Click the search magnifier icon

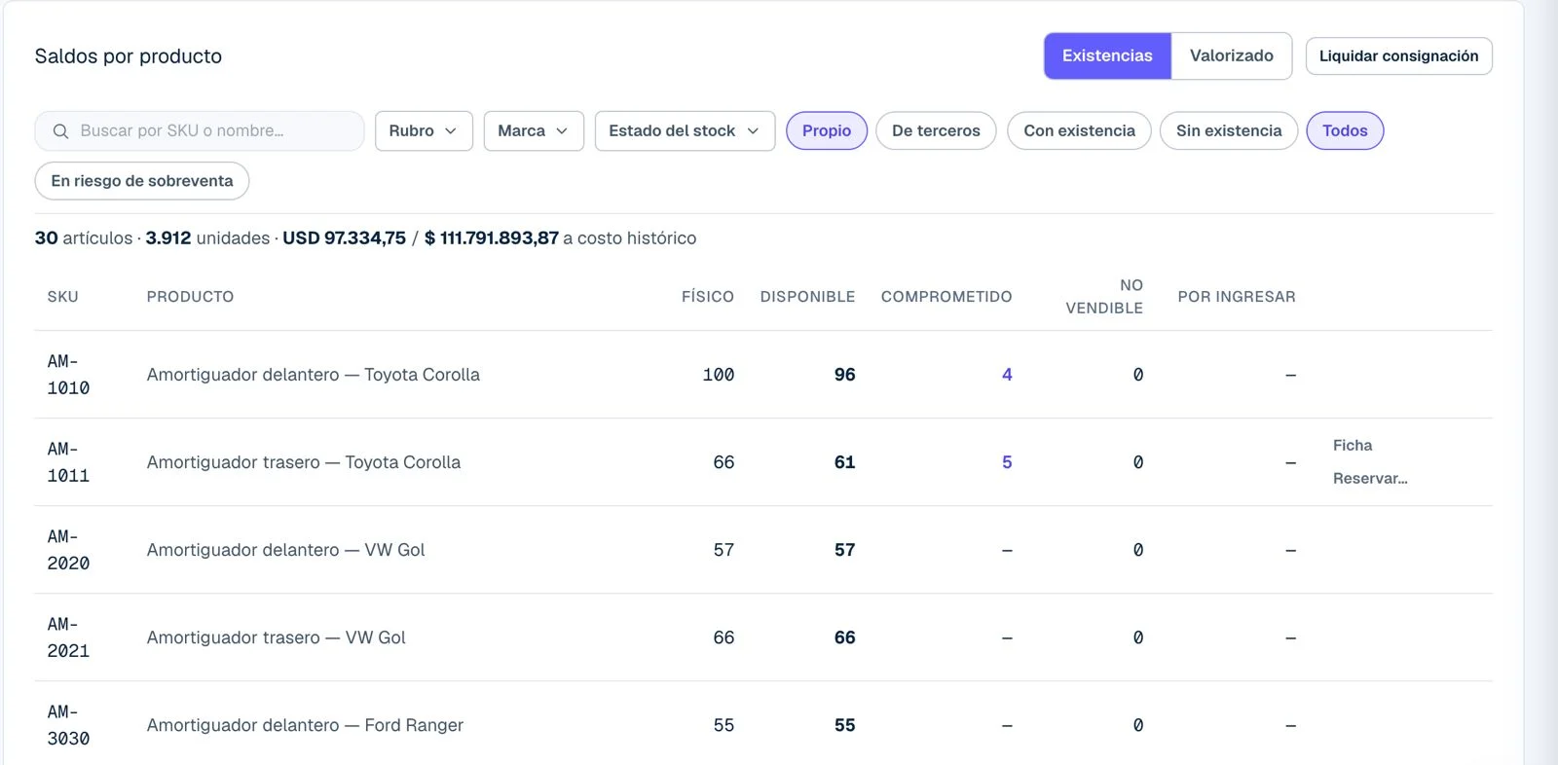coord(60,131)
